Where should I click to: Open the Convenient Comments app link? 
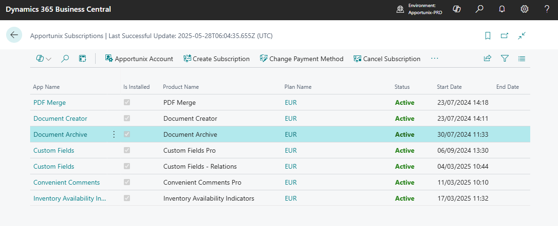[66, 182]
